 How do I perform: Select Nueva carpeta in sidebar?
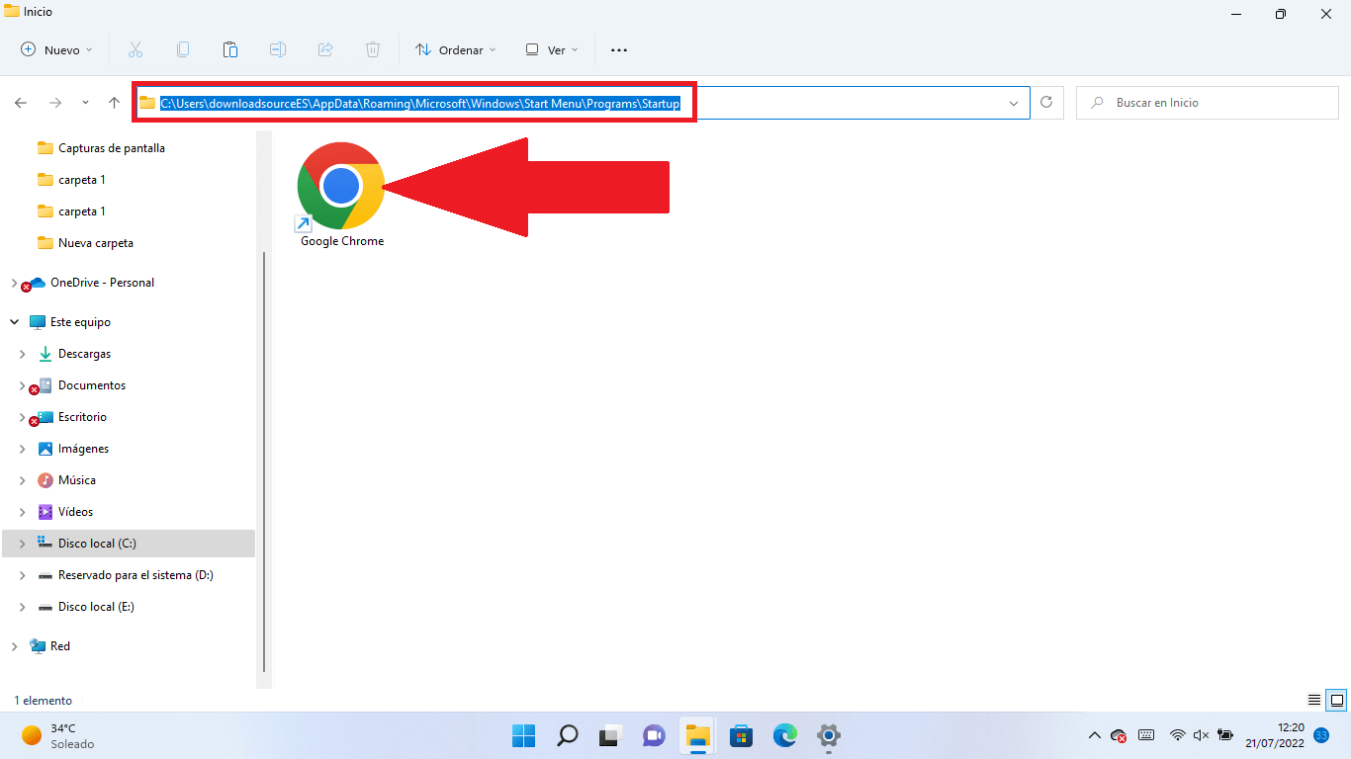[x=96, y=243]
